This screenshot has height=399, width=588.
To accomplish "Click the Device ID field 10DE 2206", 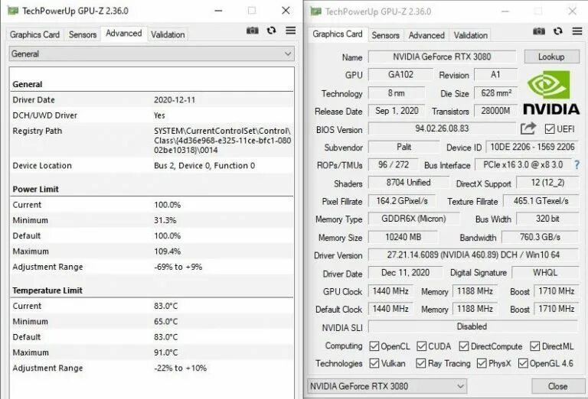I will (x=532, y=147).
